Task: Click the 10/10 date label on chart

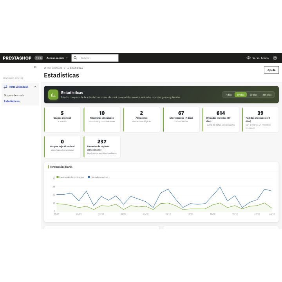Action: [x=168, y=214]
